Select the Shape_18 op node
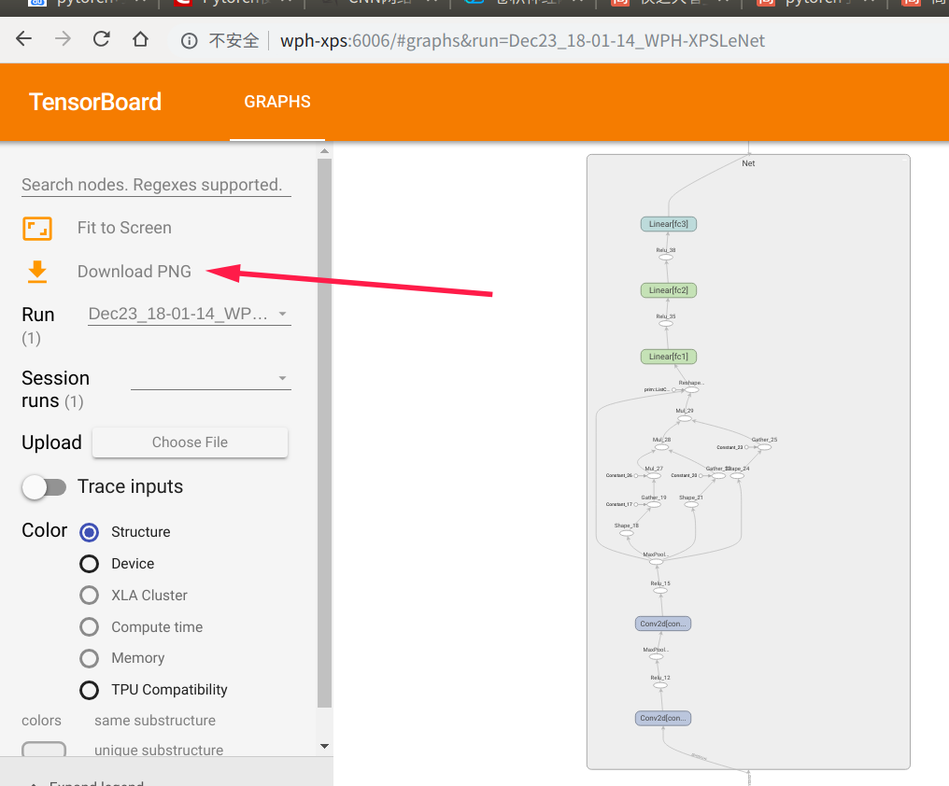This screenshot has width=949, height=786. click(627, 533)
